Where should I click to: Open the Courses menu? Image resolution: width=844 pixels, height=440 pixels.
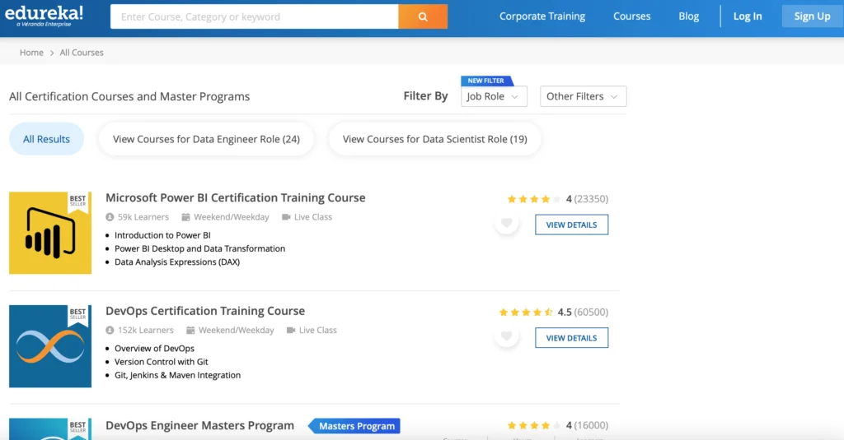pos(631,16)
